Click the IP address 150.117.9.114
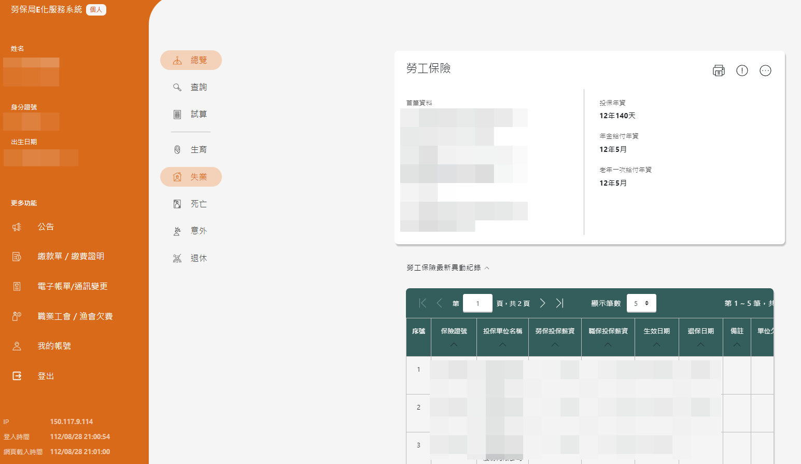Viewport: 801px width, 464px height. click(72, 421)
